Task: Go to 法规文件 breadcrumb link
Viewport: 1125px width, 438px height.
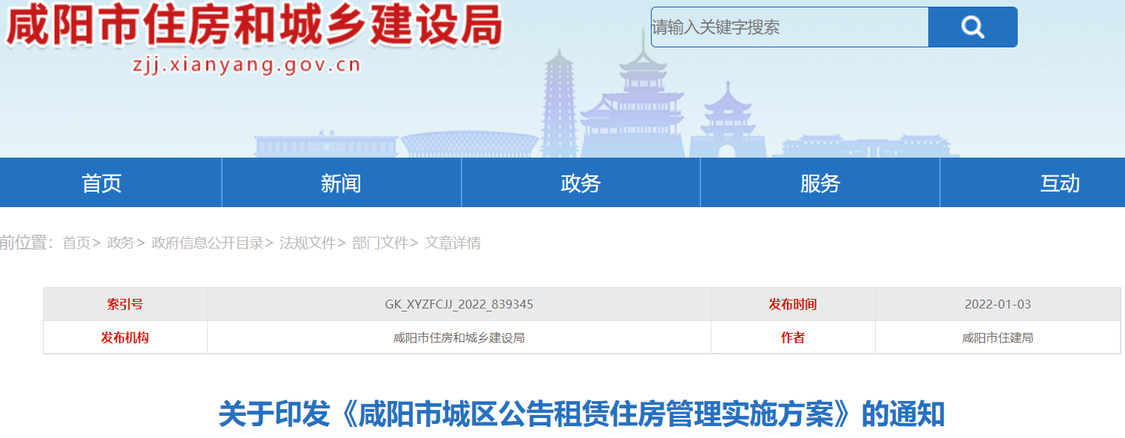Action: pos(307,243)
